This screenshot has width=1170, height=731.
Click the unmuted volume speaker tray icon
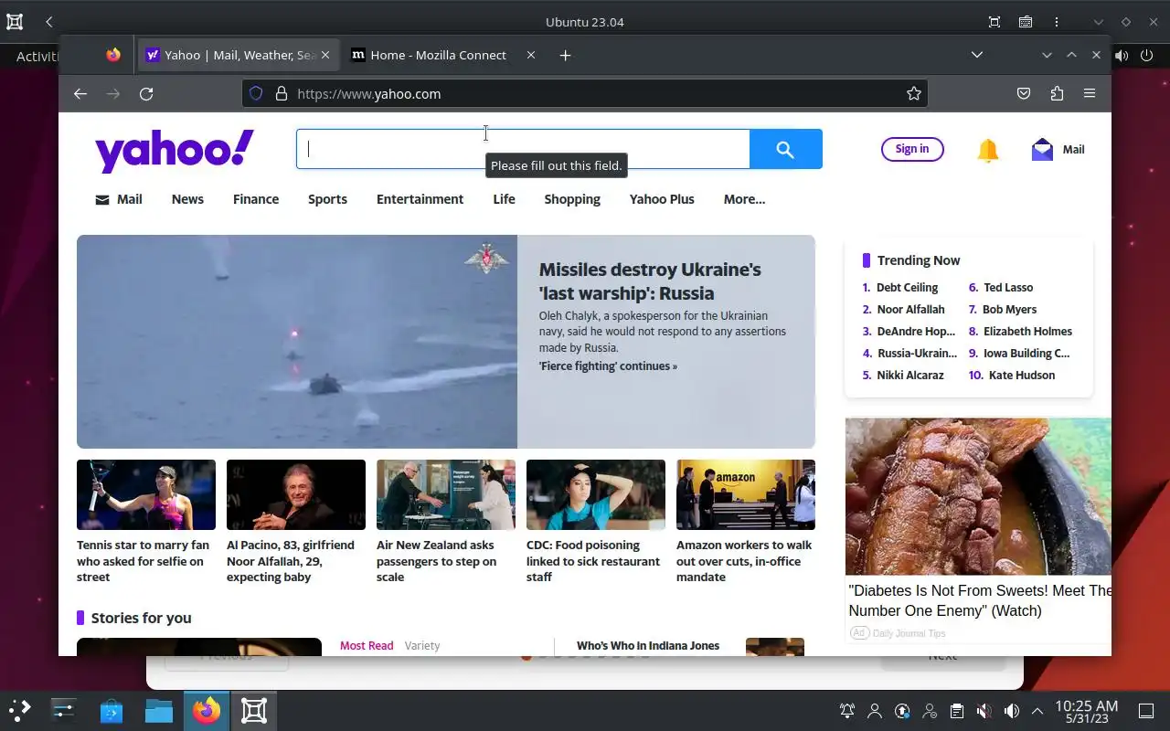tap(1011, 710)
